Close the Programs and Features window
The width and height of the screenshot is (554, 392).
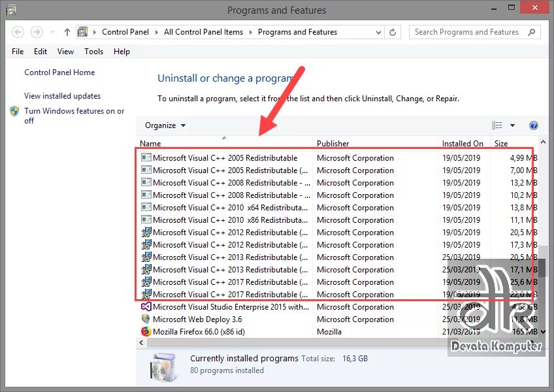(535, 7)
